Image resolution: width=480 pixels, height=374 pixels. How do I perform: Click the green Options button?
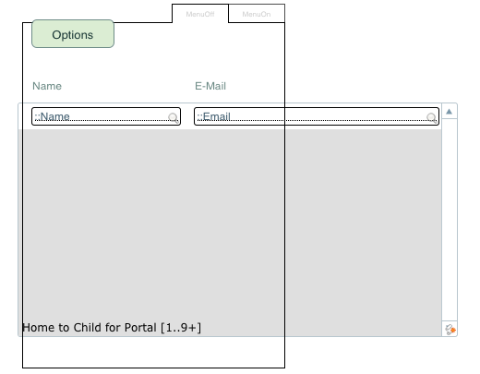coord(73,34)
